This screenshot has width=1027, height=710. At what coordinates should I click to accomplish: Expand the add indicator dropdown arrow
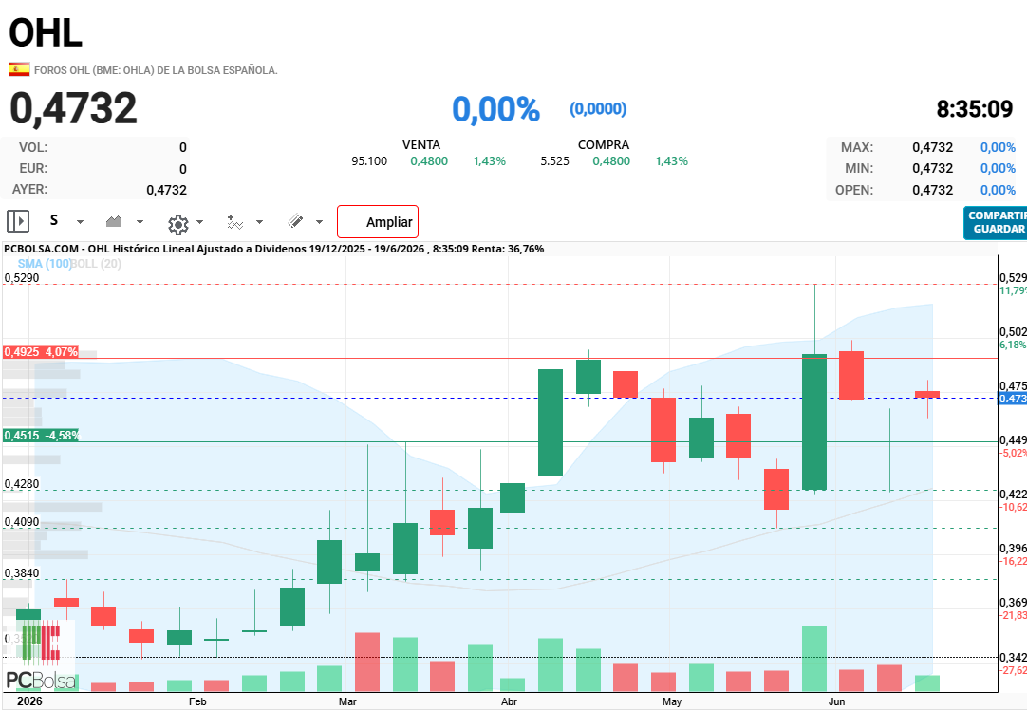click(x=259, y=222)
